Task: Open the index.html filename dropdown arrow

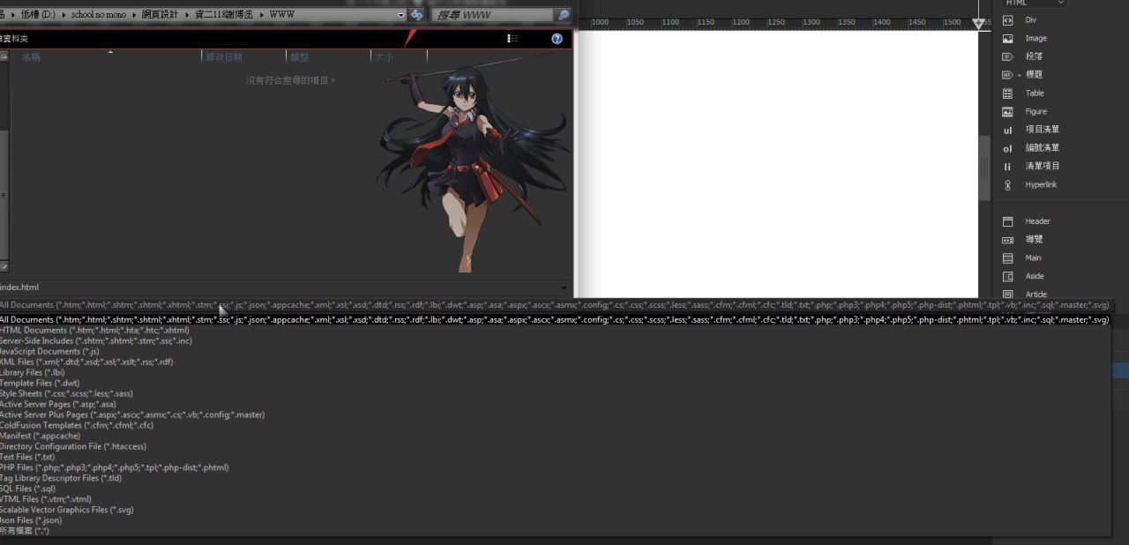Action: click(564, 287)
